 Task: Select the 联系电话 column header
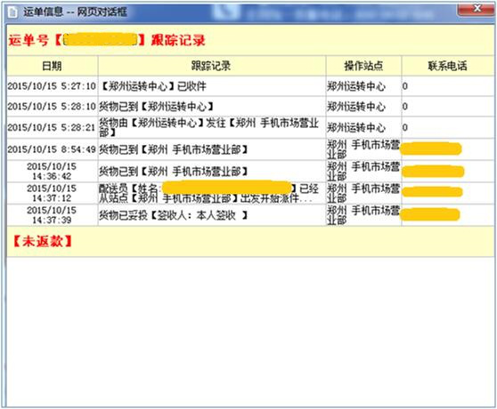click(x=447, y=66)
